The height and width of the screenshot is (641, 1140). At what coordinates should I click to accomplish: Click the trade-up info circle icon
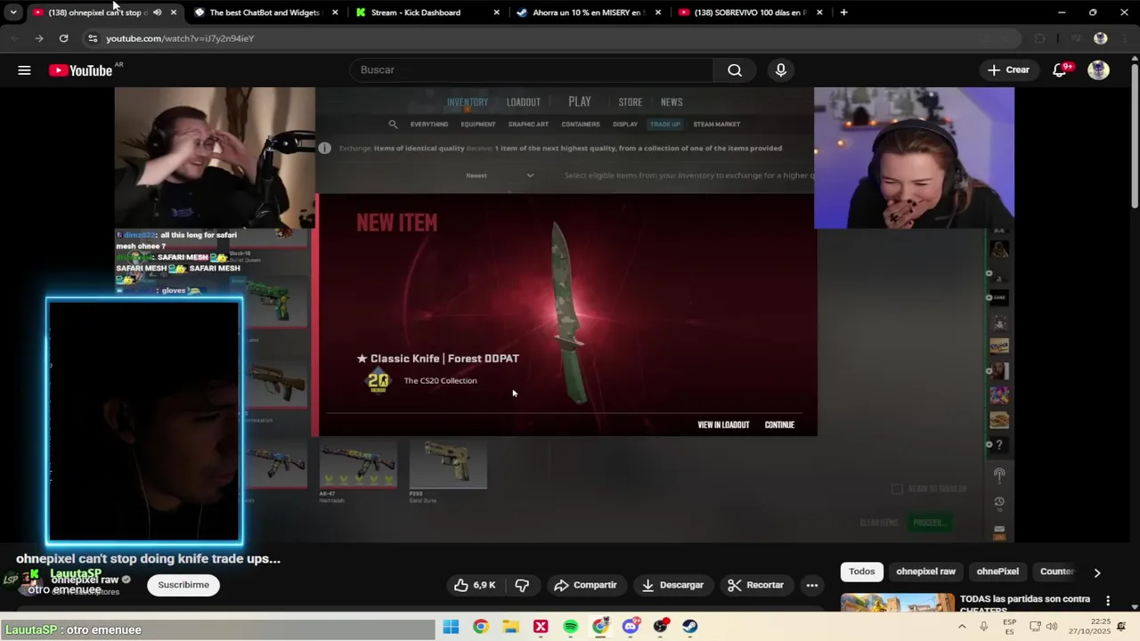325,148
